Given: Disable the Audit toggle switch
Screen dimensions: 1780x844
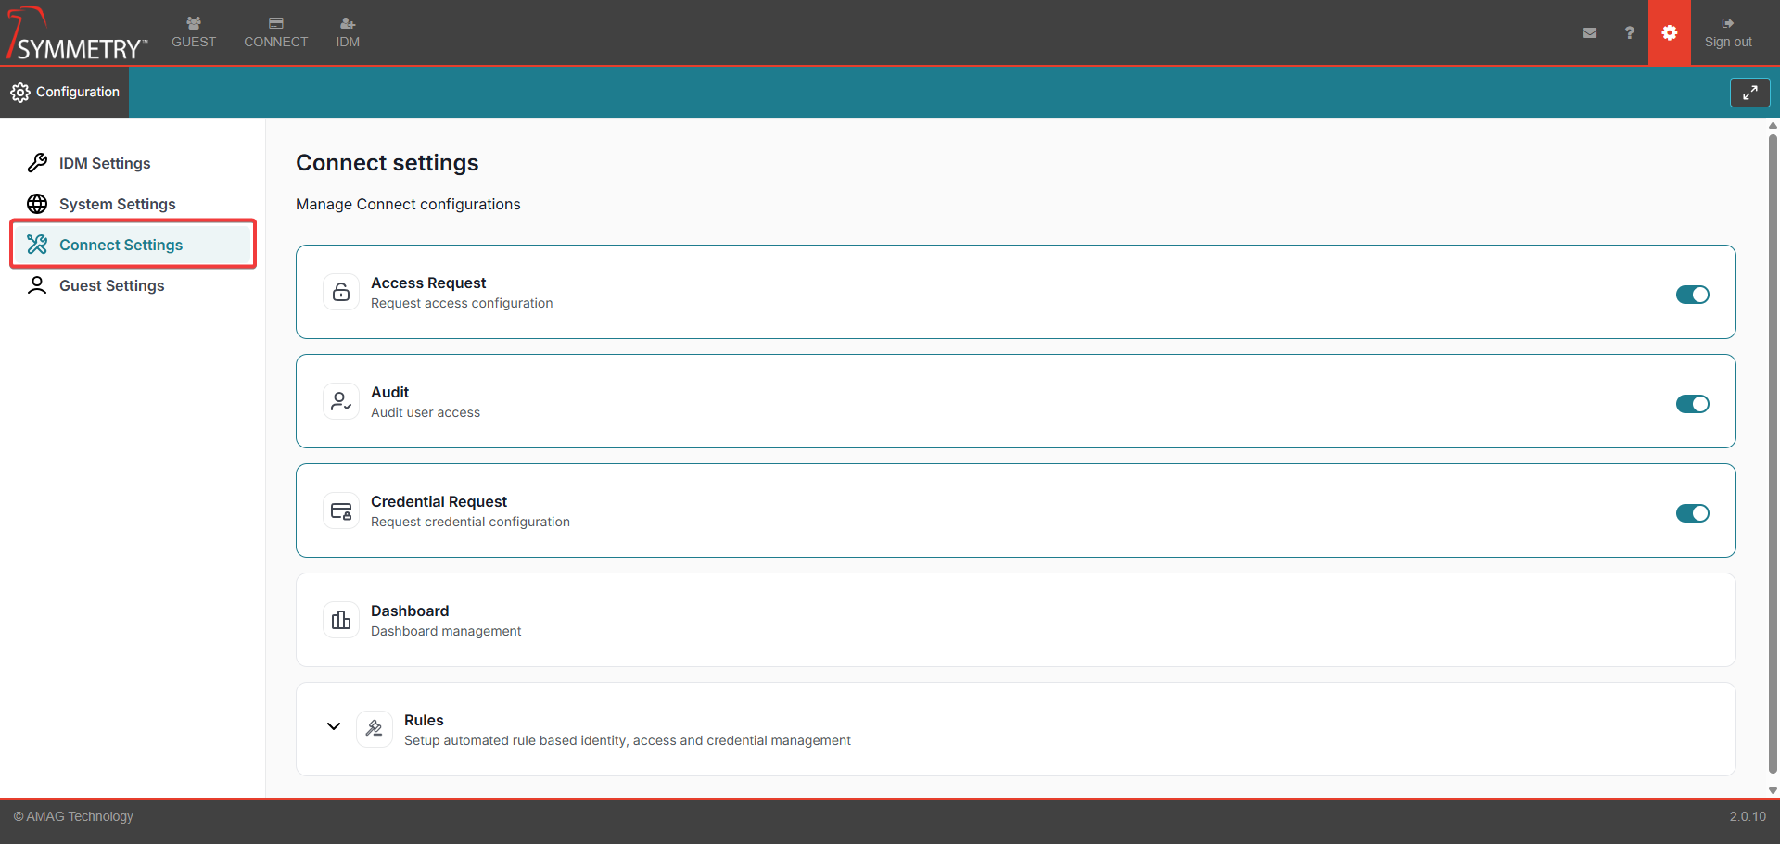Looking at the screenshot, I should [x=1692, y=404].
